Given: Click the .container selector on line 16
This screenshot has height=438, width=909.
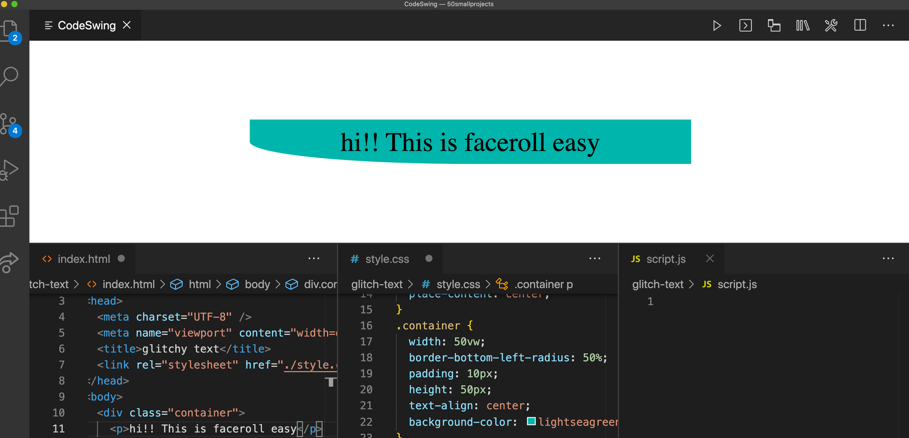Looking at the screenshot, I should click(428, 326).
